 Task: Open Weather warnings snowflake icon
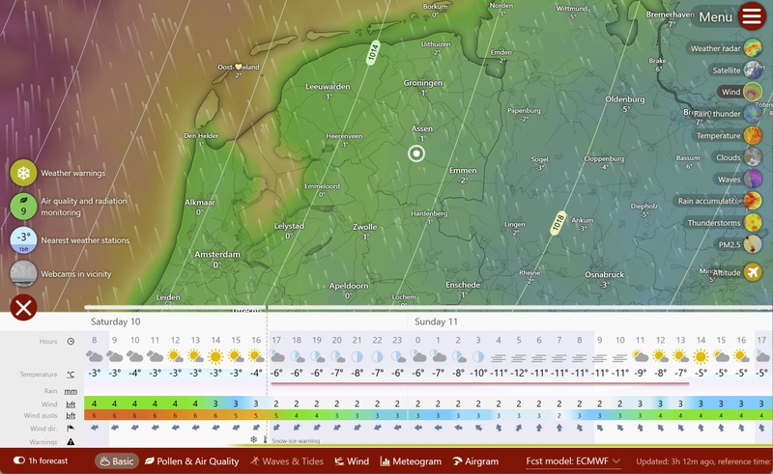pyautogui.click(x=23, y=173)
